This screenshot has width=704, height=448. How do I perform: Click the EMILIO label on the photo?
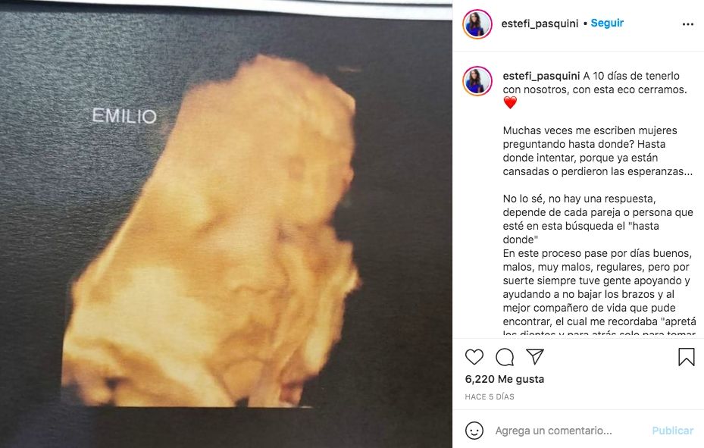[x=124, y=116]
